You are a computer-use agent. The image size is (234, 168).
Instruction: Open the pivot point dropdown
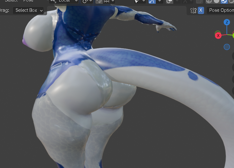tap(87, 1)
